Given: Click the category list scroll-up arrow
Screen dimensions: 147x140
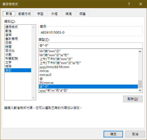Looking at the screenshot, I should click(33, 27).
